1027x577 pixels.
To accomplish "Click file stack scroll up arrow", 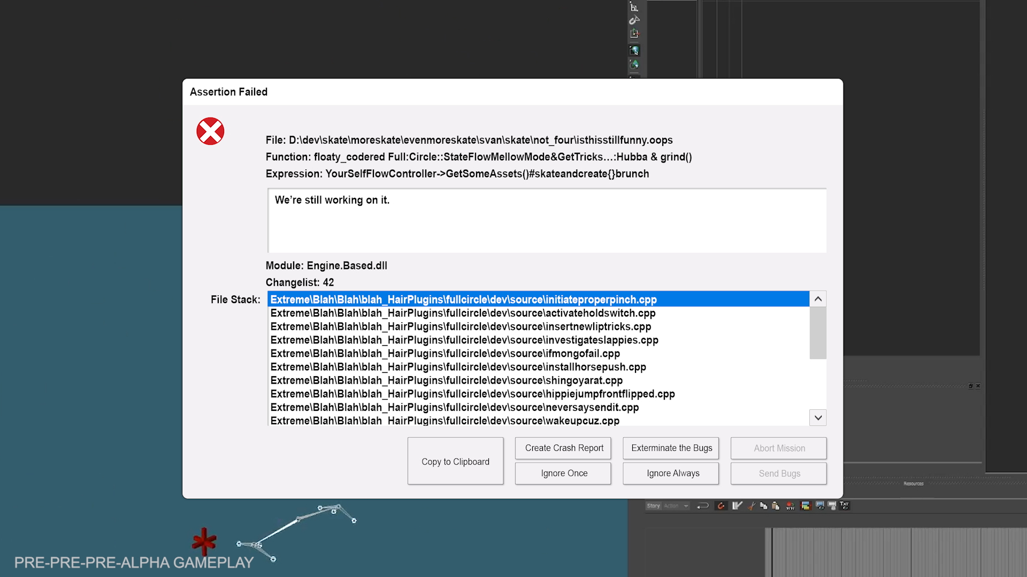I will click(818, 299).
